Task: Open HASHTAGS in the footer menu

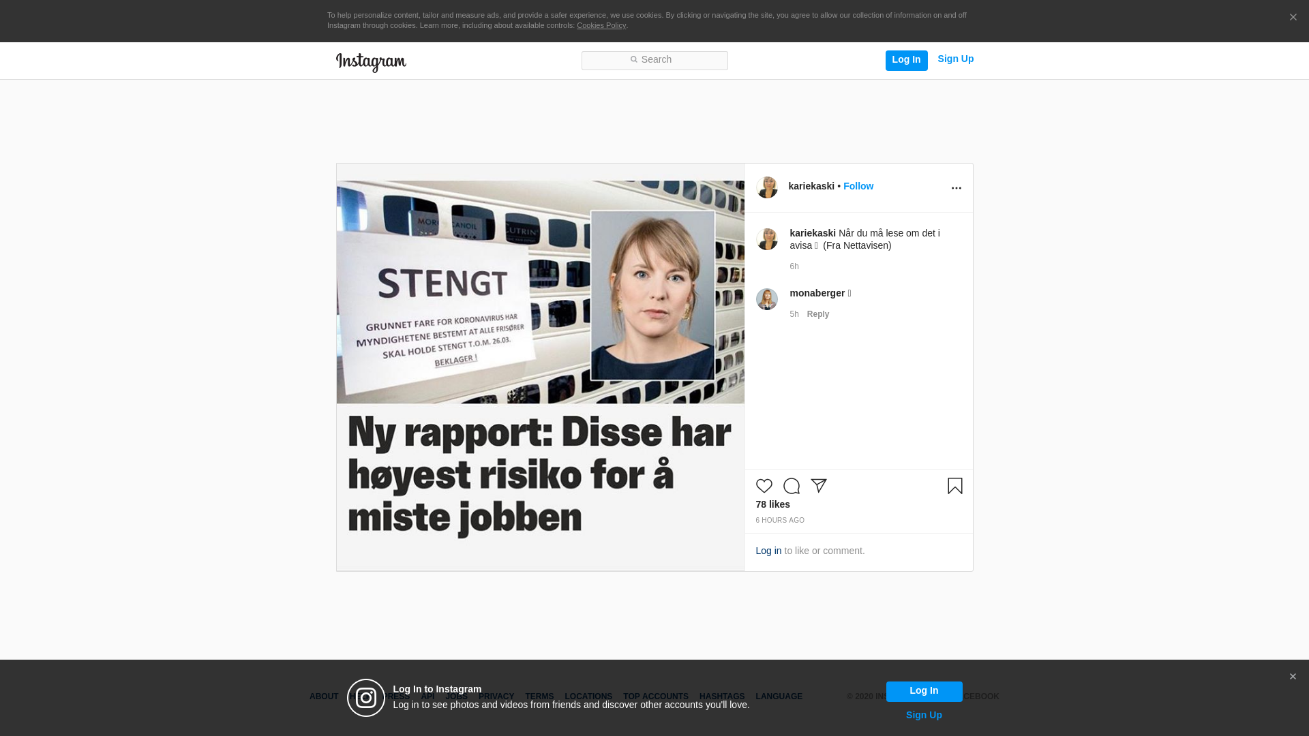Action: 721,696
